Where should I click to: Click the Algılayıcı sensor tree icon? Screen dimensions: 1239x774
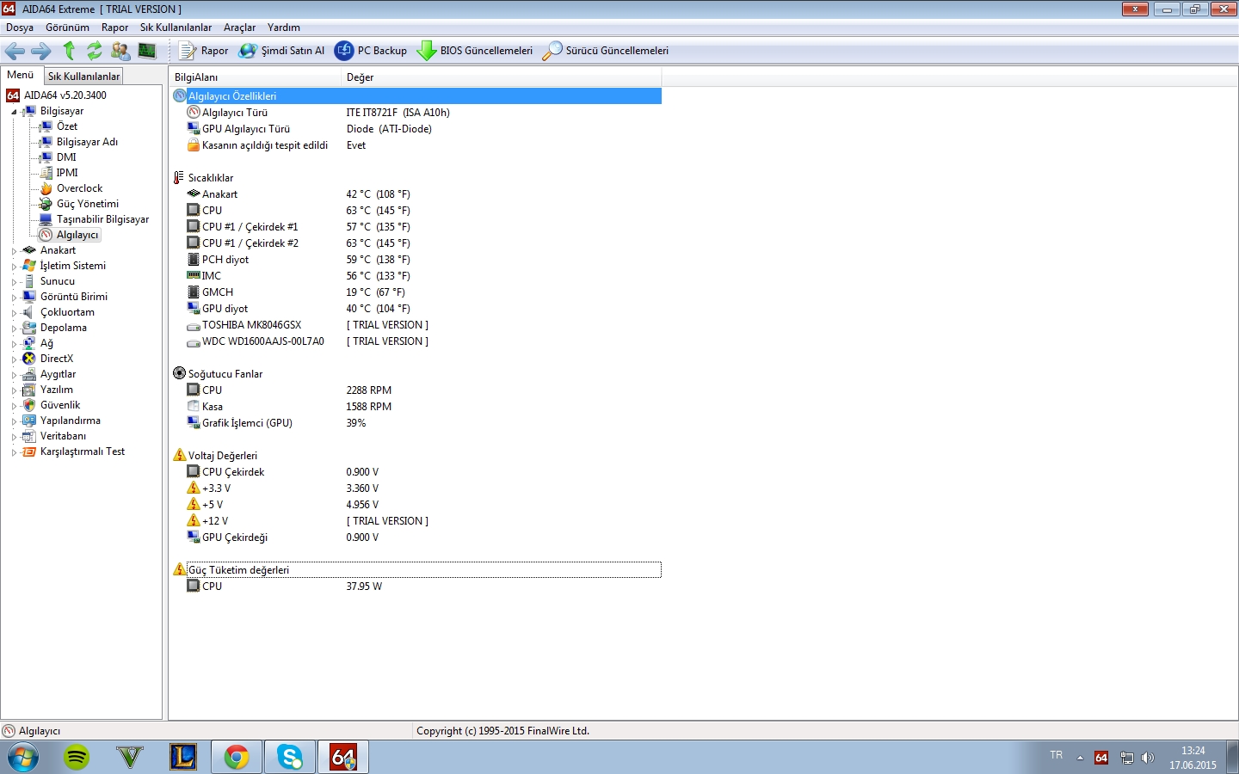46,235
